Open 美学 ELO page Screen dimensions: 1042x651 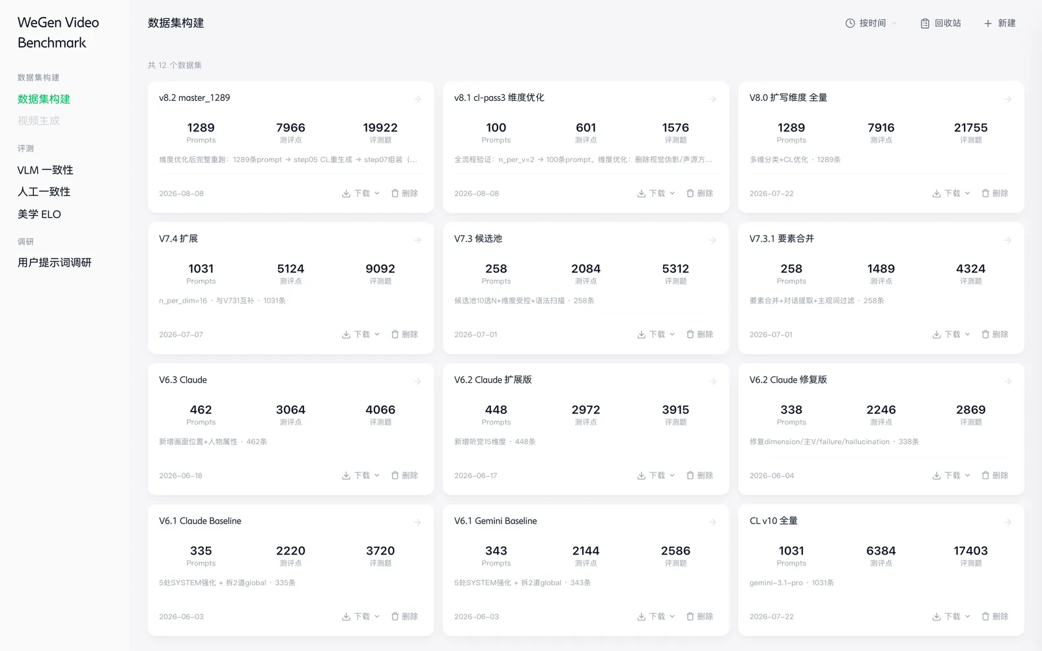tap(39, 214)
